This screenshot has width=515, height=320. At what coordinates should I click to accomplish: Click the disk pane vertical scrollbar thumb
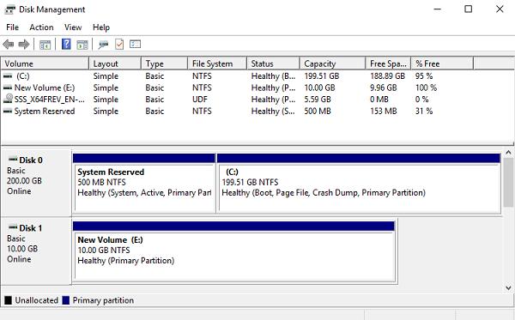click(x=508, y=182)
